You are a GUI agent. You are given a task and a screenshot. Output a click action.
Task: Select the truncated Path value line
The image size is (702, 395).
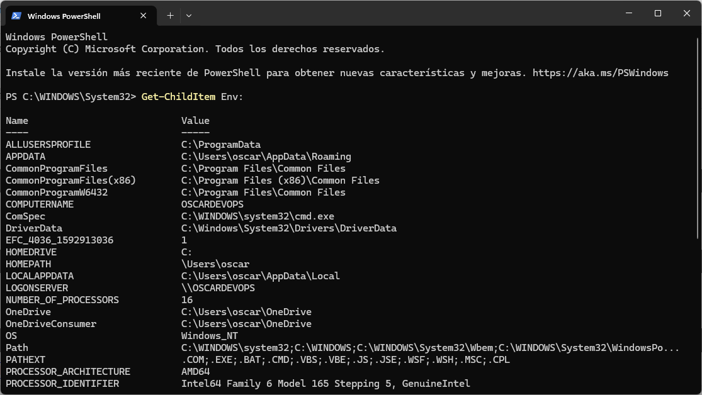[430, 348]
